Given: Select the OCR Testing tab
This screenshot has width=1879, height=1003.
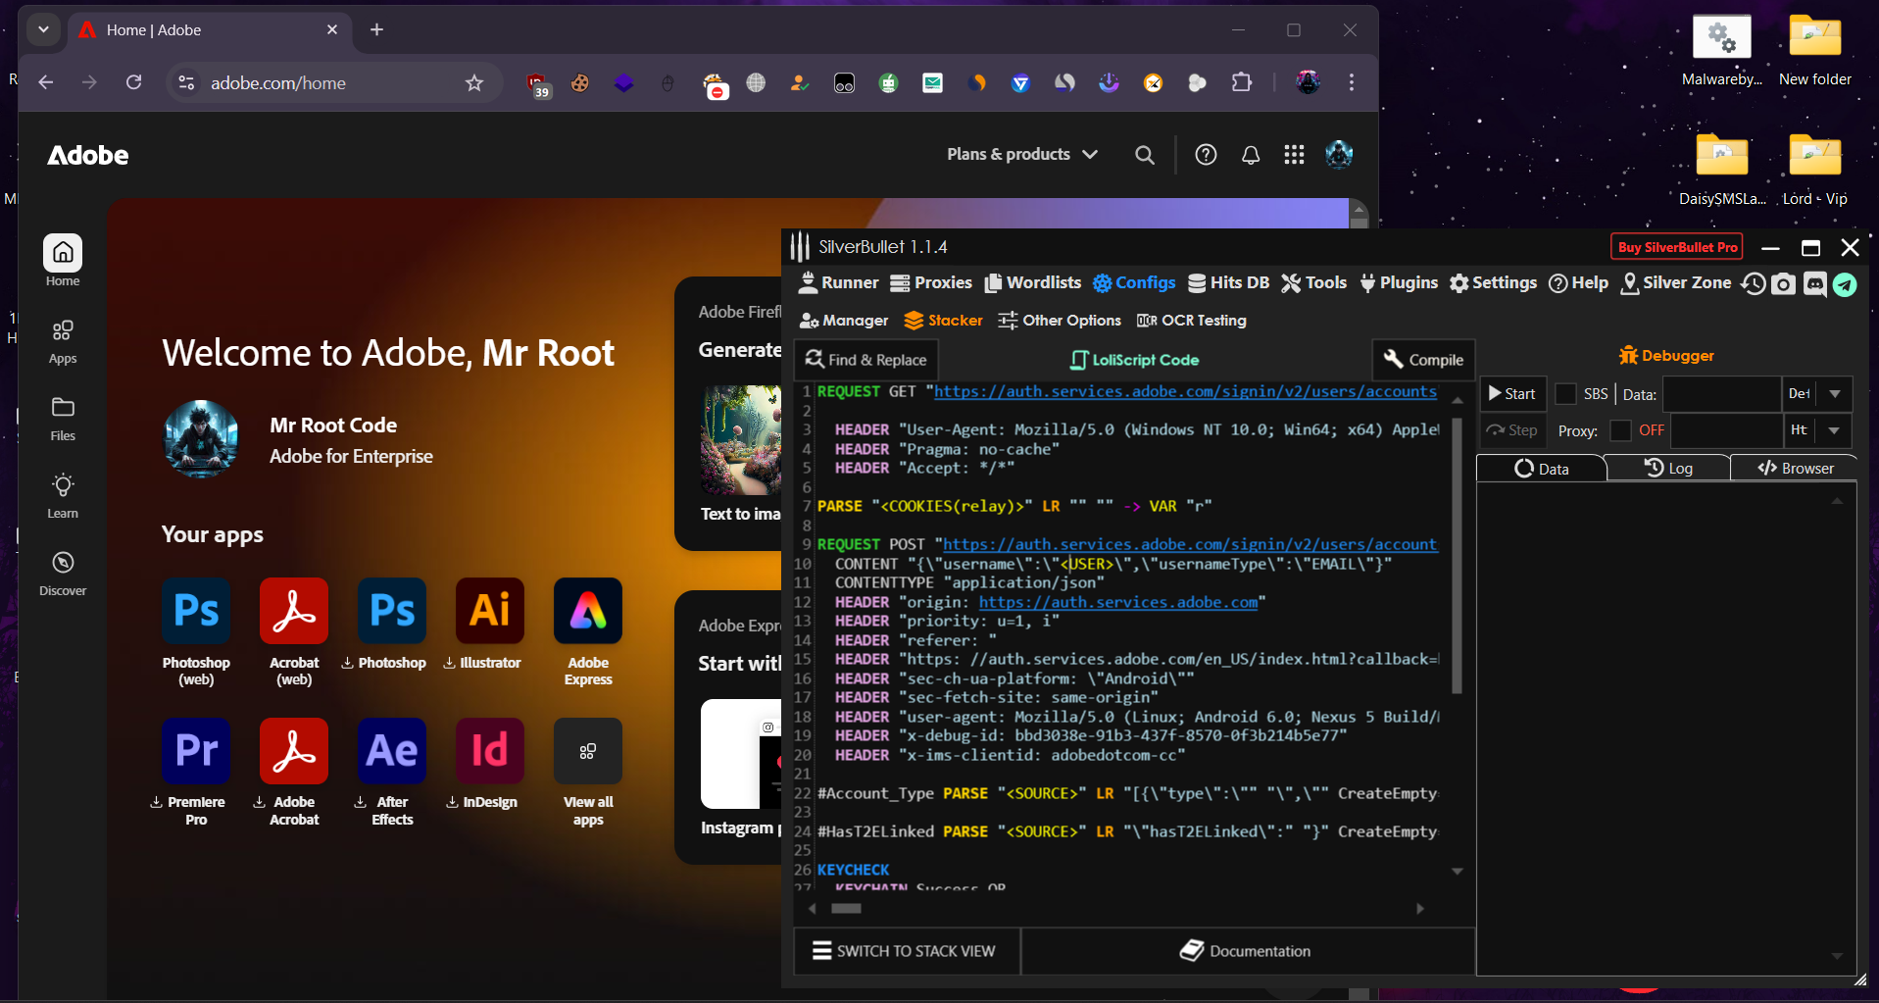Looking at the screenshot, I should 1192,320.
